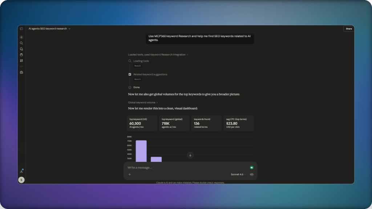
Task: Click the tallest purple chart bar
Action: [141, 151]
